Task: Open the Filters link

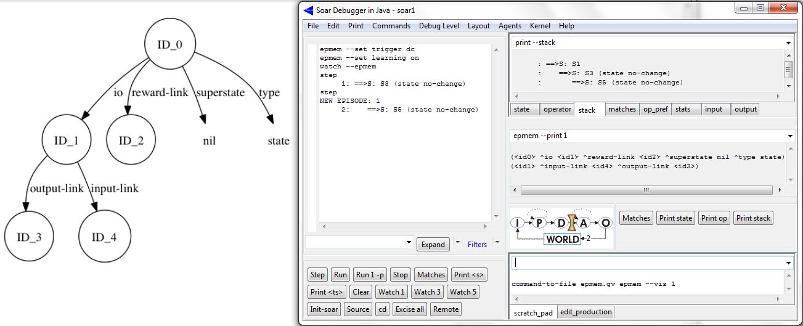Action: tap(477, 245)
